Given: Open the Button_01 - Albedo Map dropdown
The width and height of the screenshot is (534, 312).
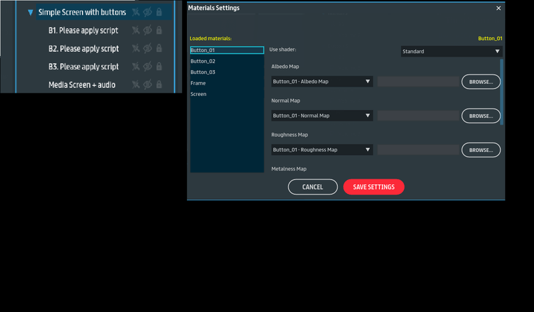Looking at the screenshot, I should [322, 81].
